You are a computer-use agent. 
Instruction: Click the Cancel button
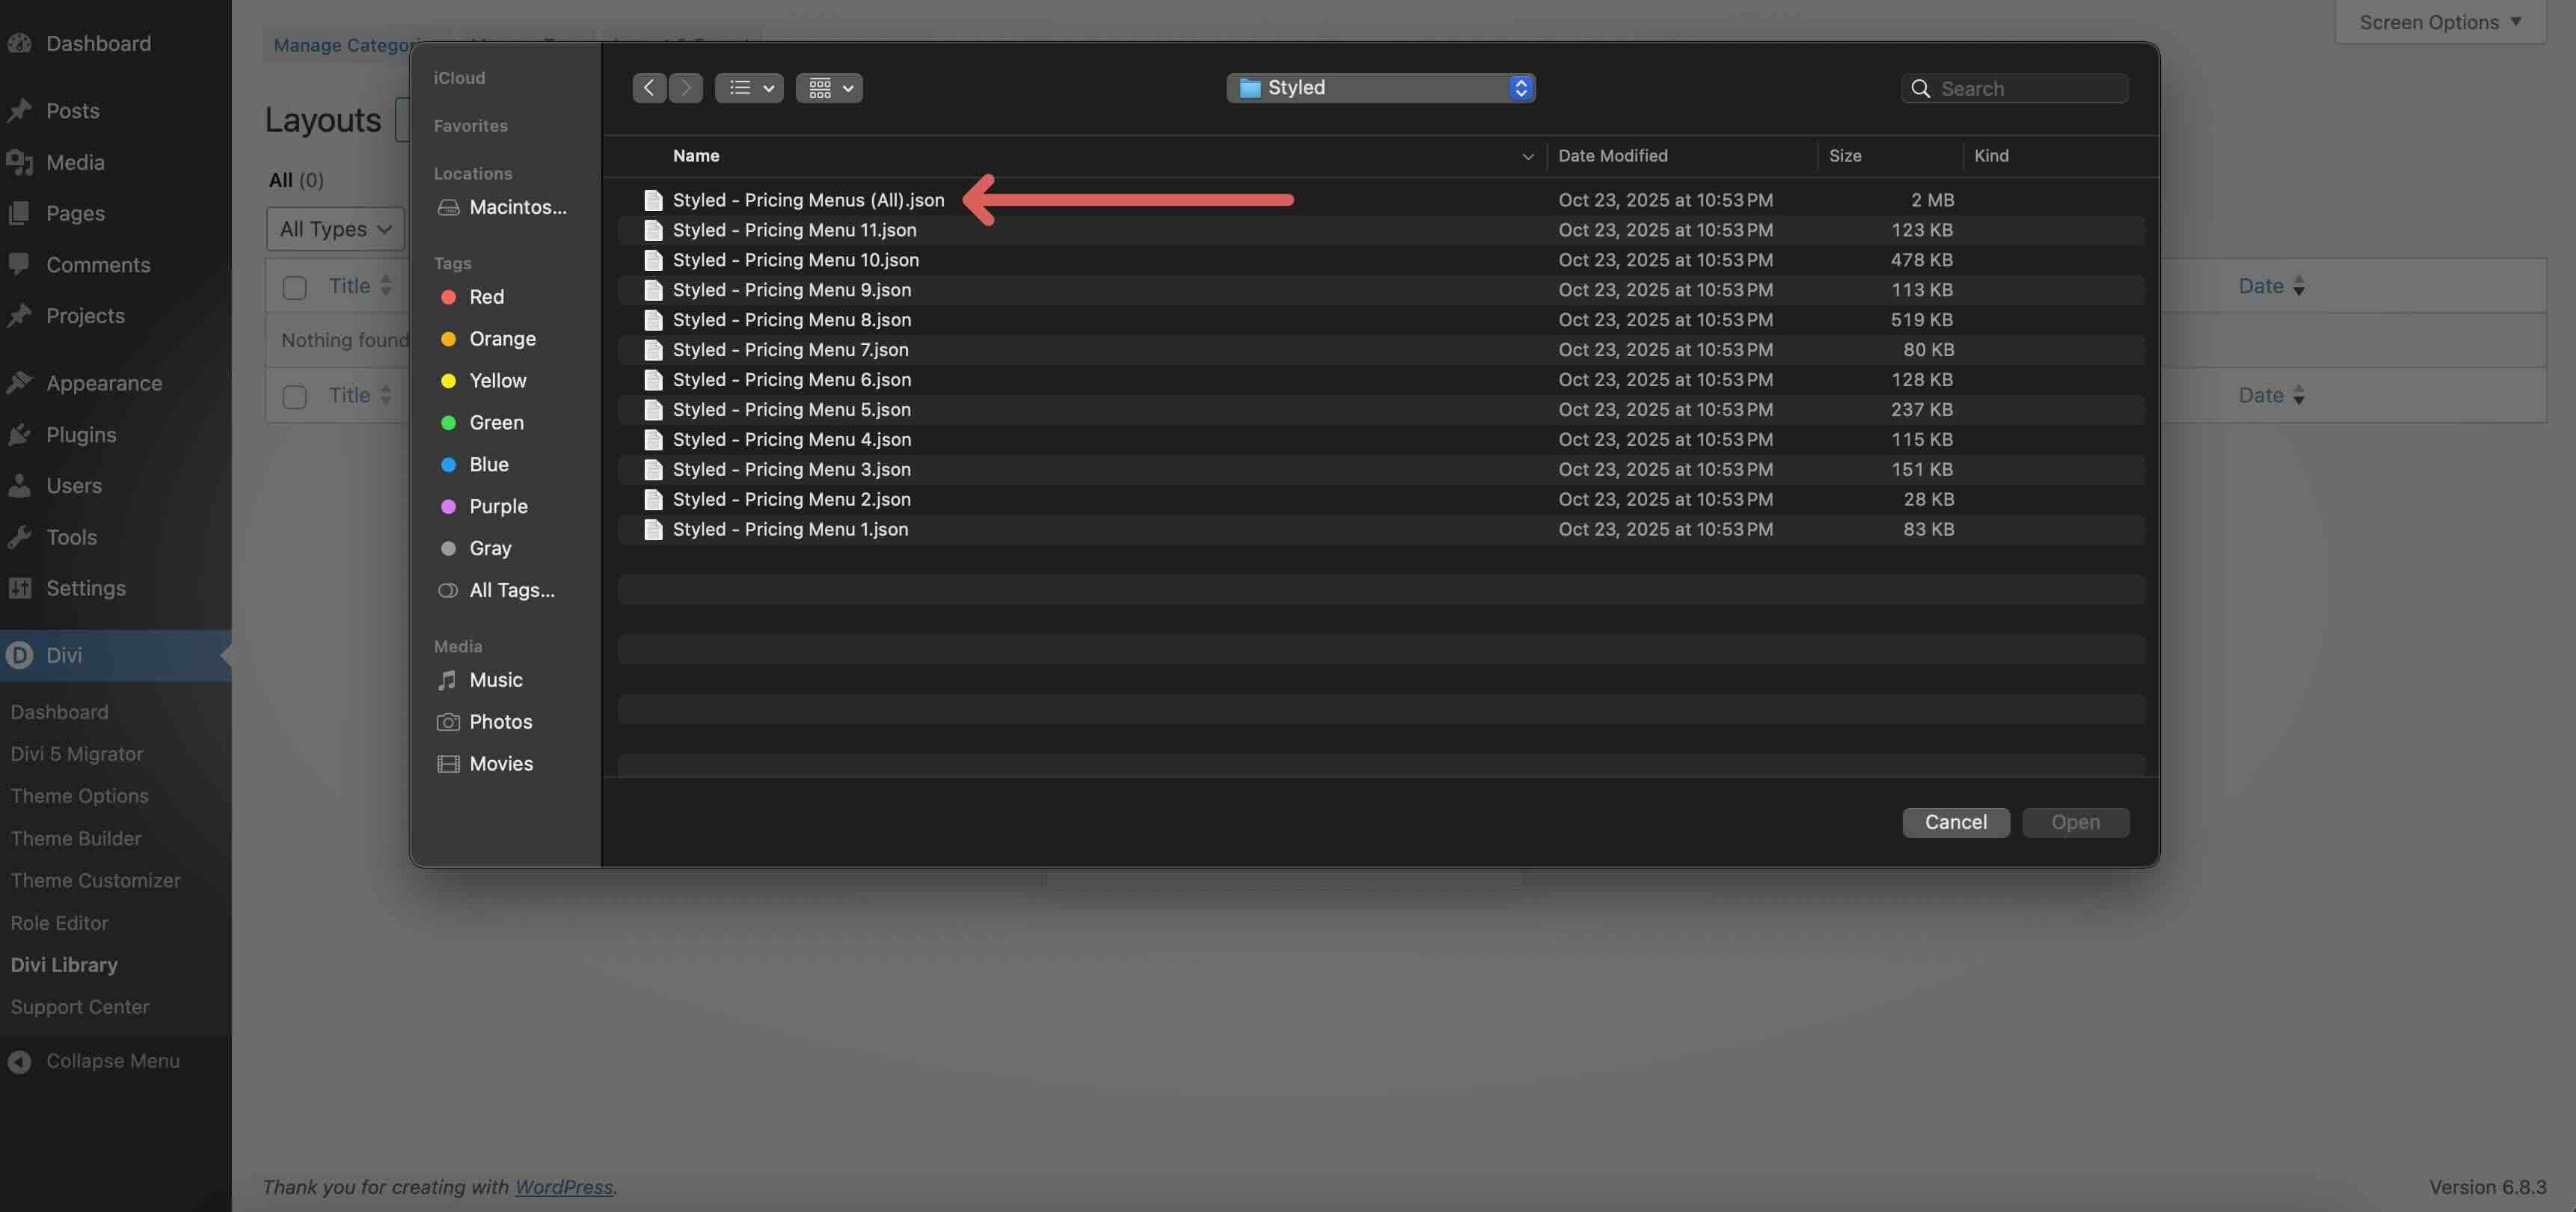[x=1955, y=822]
